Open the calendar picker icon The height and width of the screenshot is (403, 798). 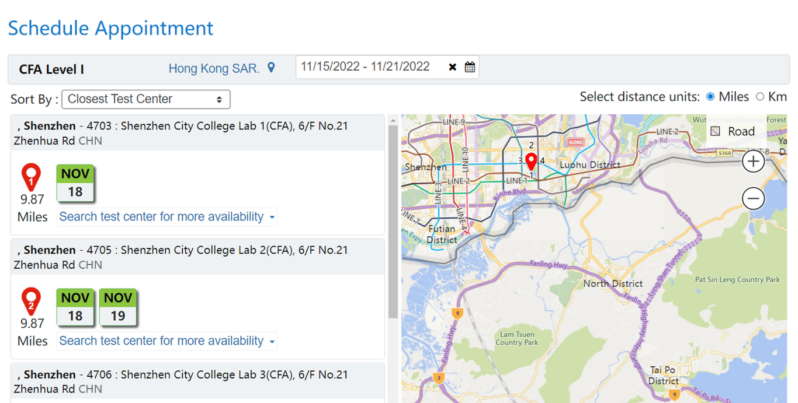tap(470, 67)
